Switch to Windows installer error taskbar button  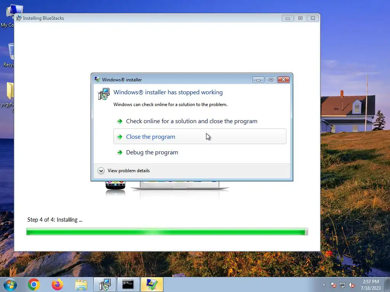point(152,284)
